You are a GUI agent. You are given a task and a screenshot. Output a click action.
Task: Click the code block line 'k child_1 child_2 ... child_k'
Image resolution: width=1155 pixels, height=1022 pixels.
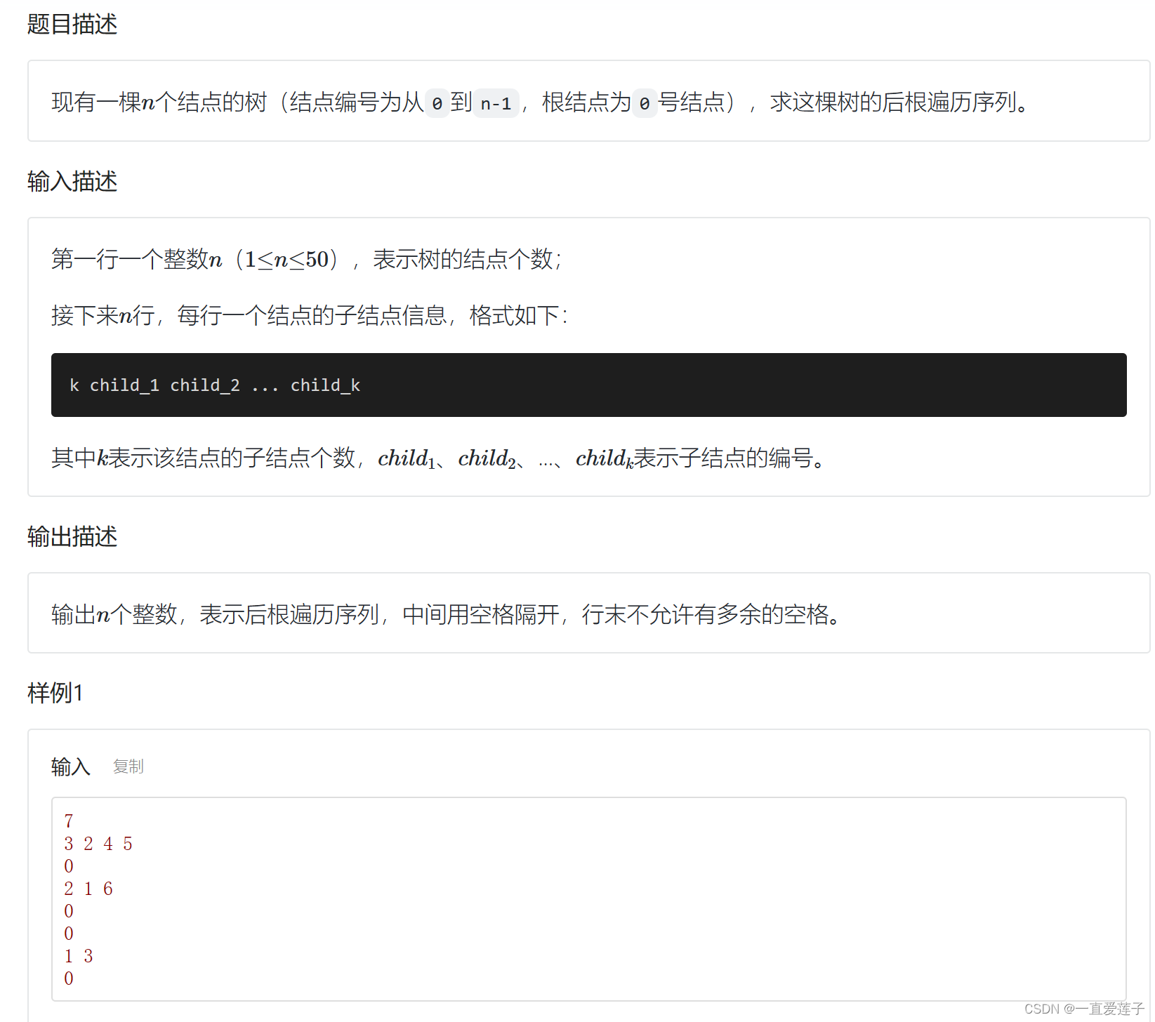(x=215, y=385)
